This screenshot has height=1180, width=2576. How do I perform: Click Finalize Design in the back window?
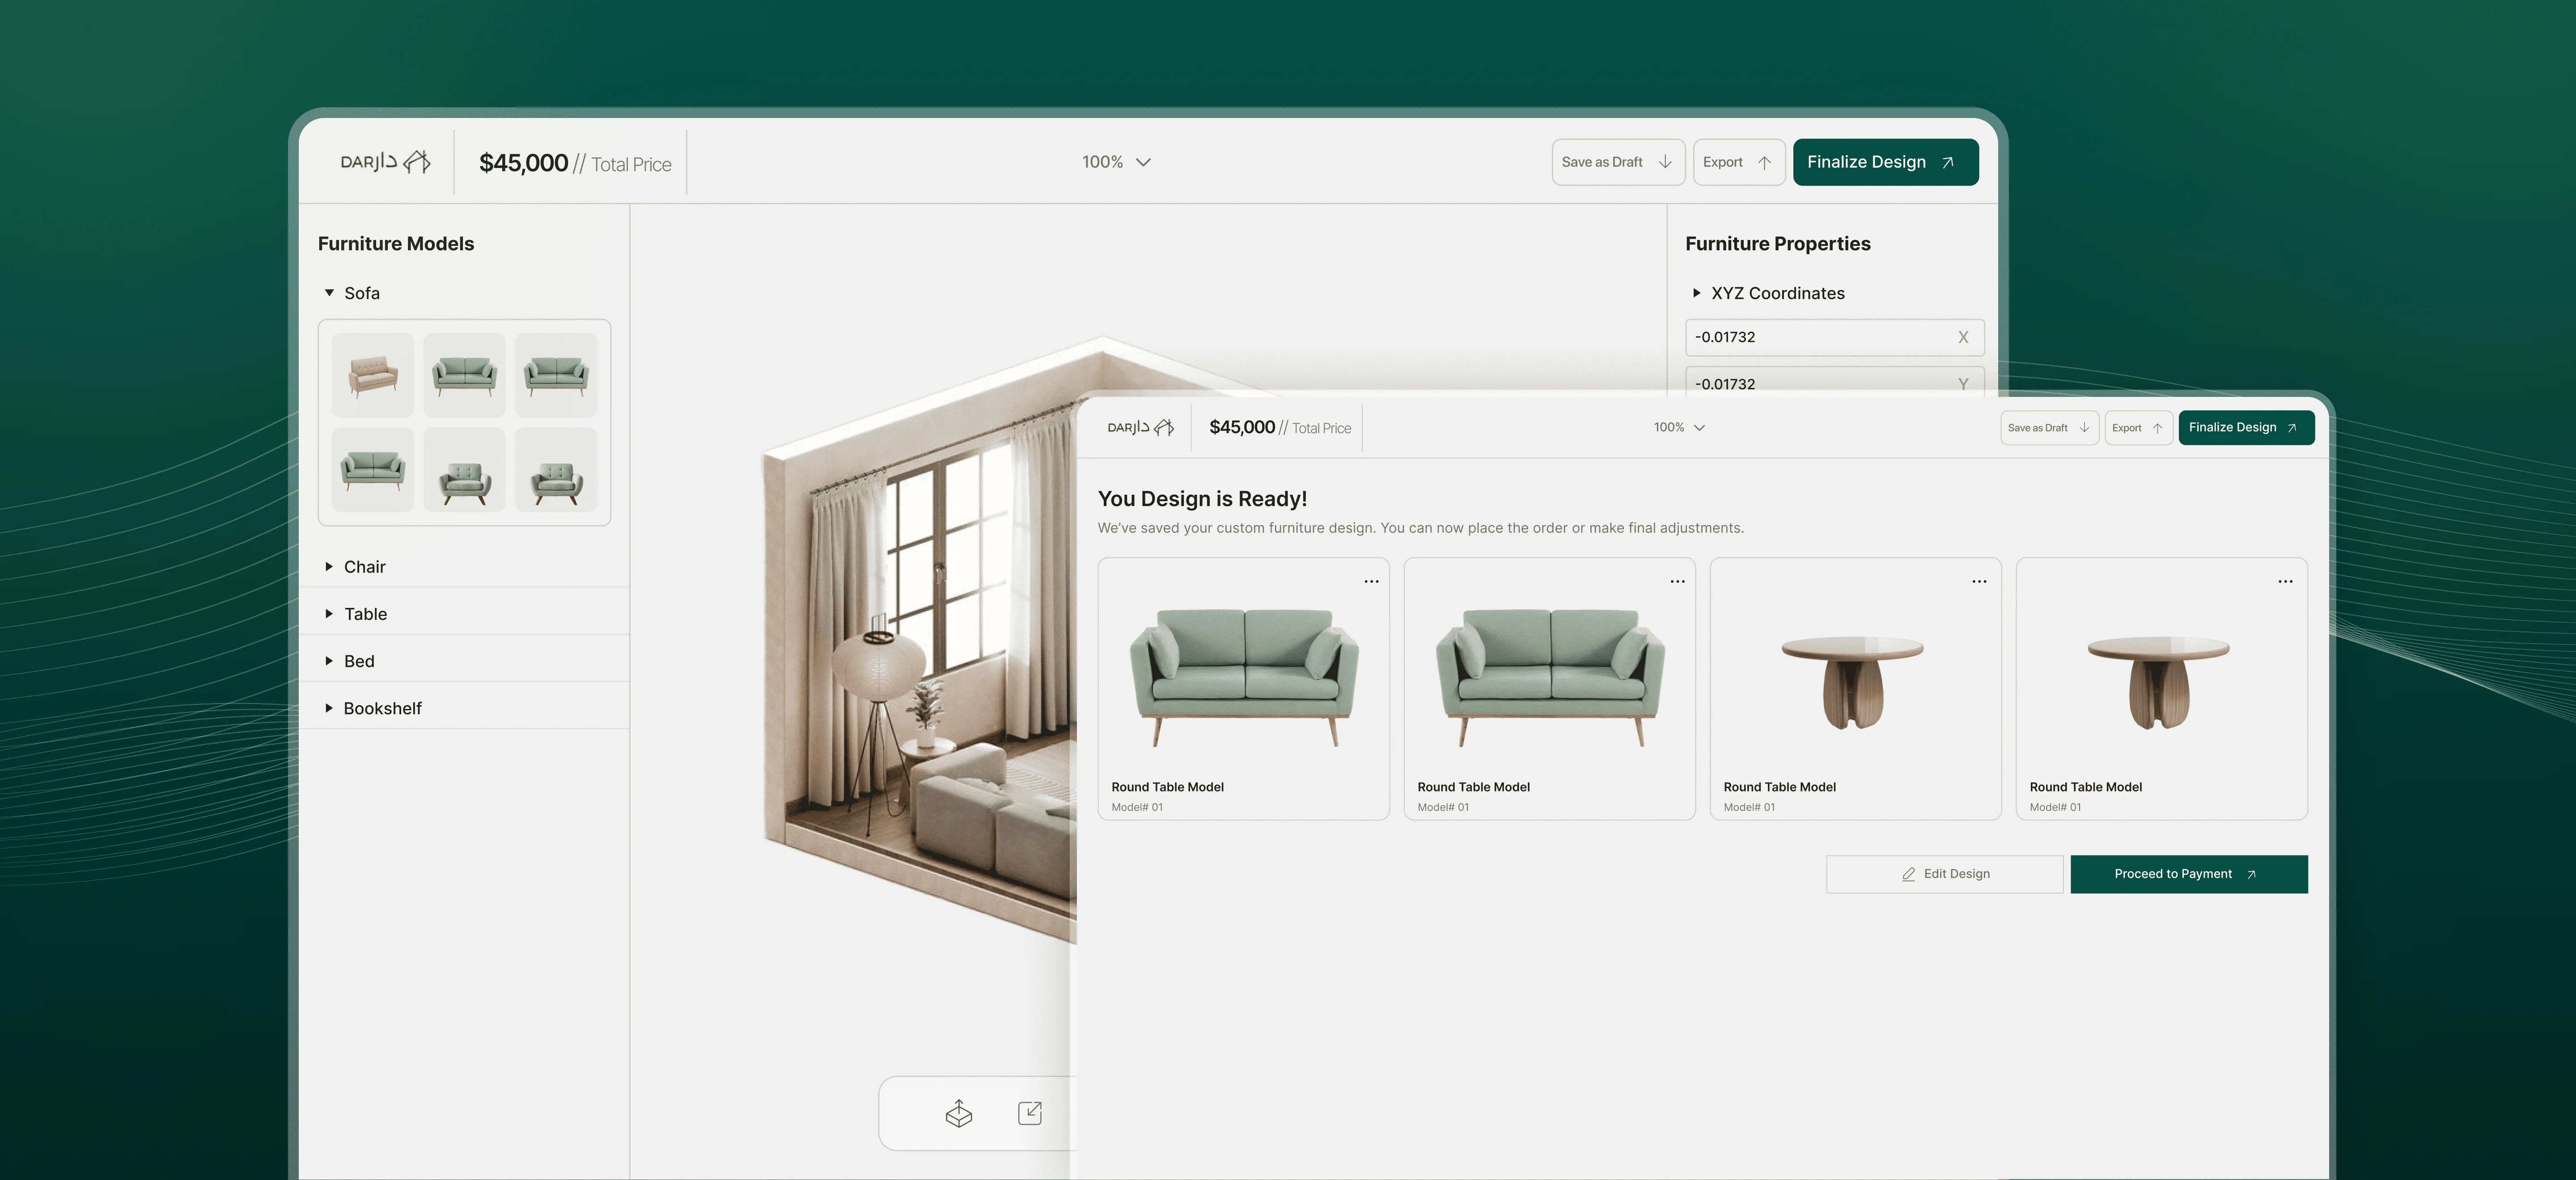[x=1885, y=162]
